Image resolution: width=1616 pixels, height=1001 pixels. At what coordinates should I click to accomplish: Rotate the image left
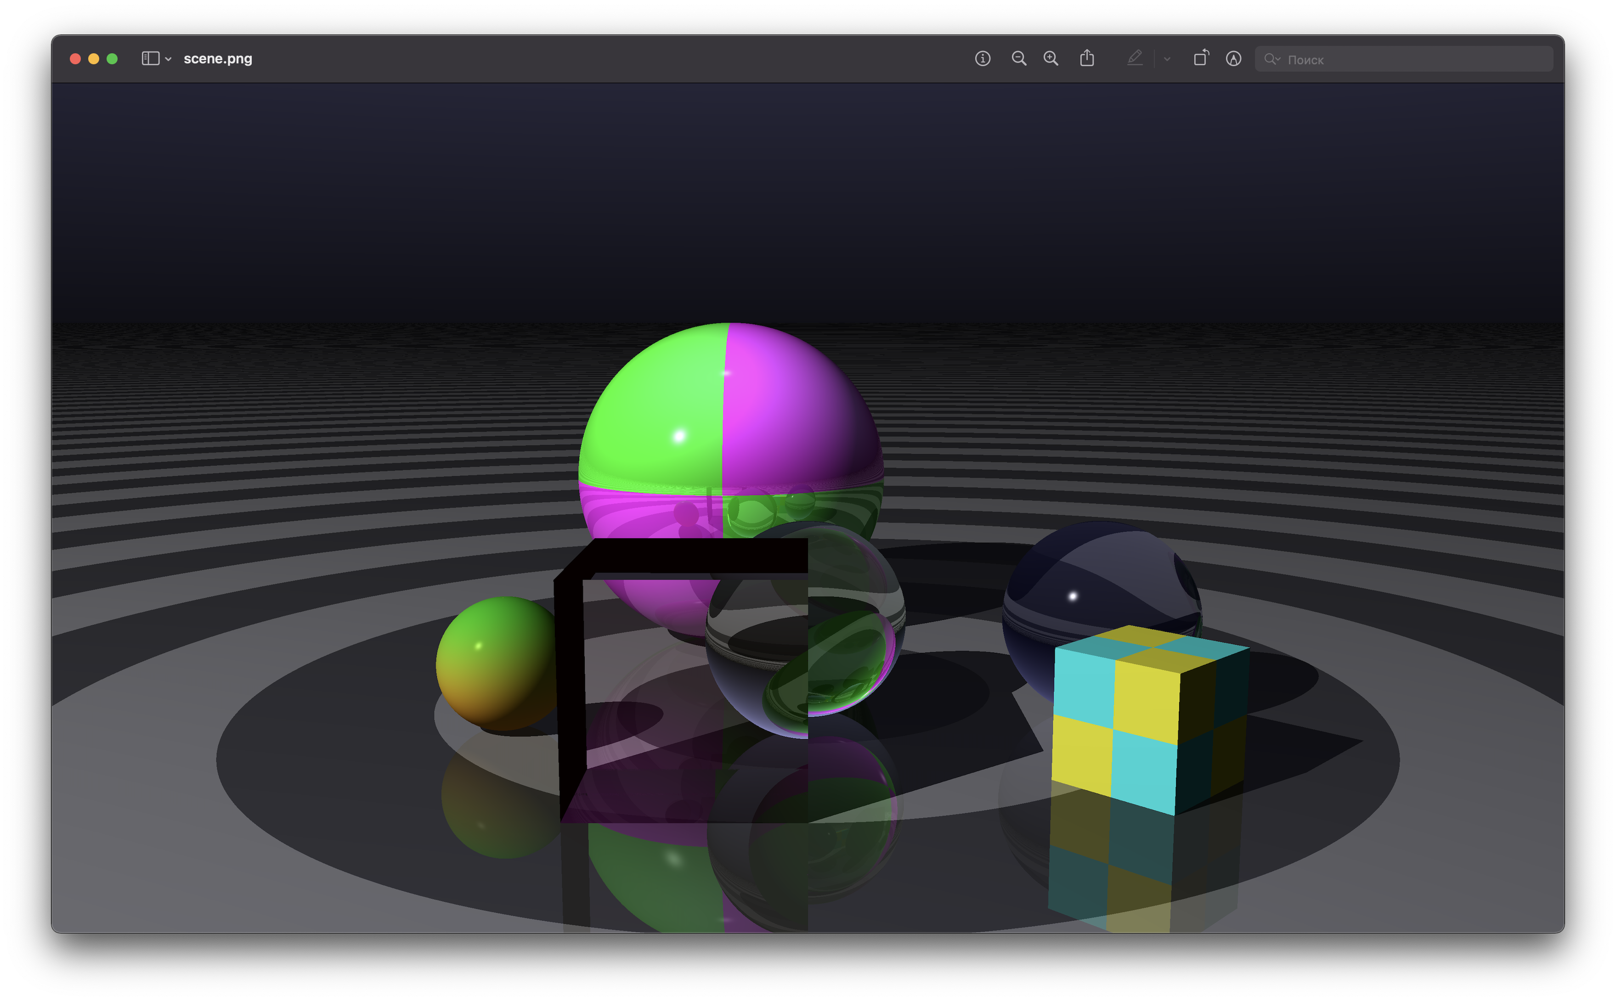coord(1201,58)
